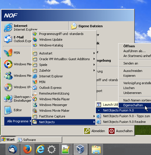
Task: Launch Windows Media Player icon in left pane
Action: coord(8,64)
